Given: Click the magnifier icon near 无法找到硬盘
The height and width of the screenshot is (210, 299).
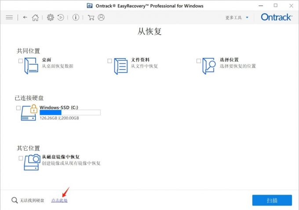Looking at the screenshot, I should (15, 200).
